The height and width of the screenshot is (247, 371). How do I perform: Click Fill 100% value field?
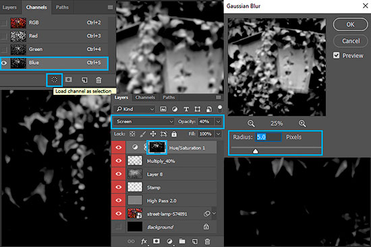(x=206, y=134)
